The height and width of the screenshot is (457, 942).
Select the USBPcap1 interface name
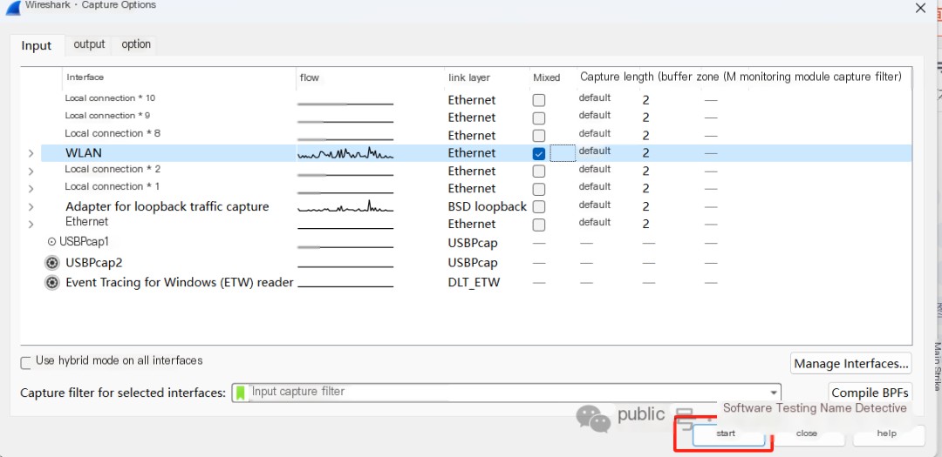(x=84, y=242)
